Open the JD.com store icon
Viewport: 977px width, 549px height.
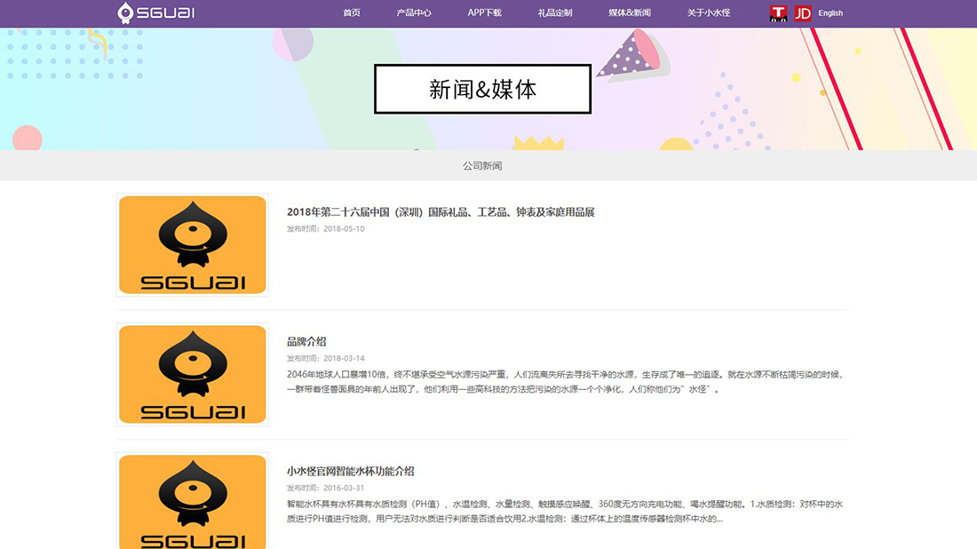click(x=802, y=12)
